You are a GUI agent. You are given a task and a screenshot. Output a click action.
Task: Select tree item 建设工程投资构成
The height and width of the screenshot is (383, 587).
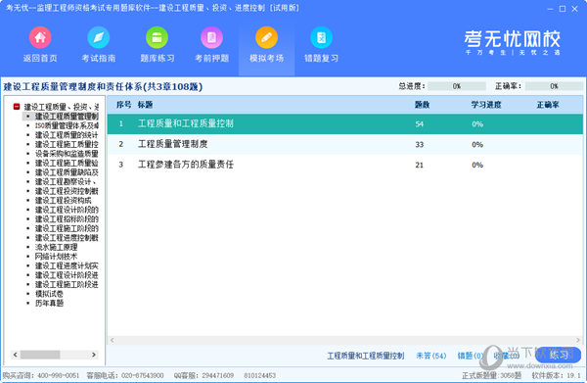pos(63,201)
